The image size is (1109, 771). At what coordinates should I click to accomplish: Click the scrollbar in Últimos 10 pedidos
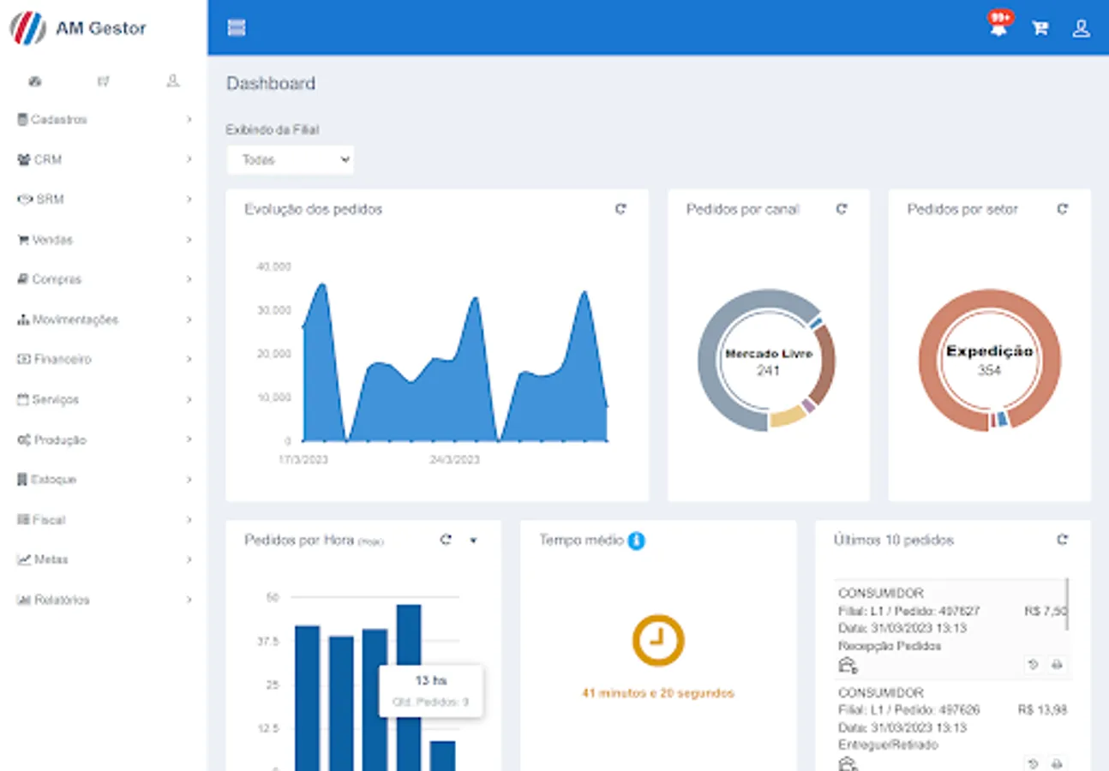[x=1067, y=604]
